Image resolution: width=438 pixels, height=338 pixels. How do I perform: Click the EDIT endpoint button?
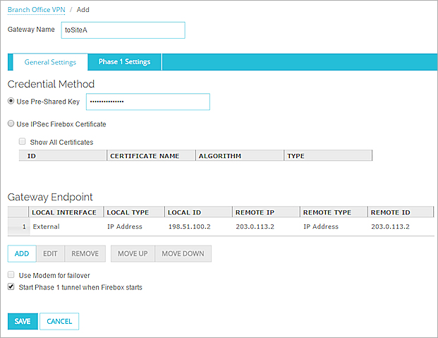(51, 253)
